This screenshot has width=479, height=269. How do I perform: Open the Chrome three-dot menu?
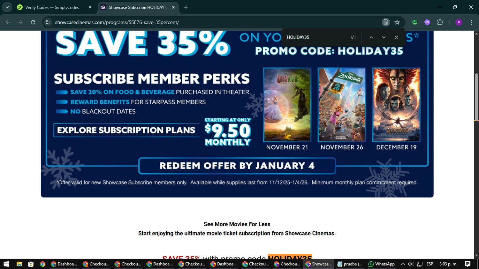471,22
